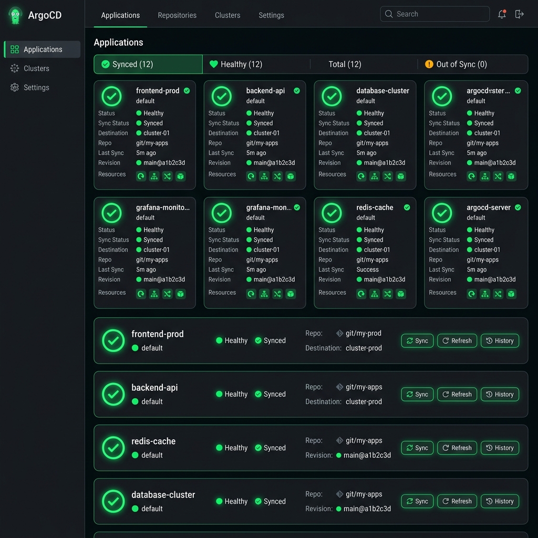Image resolution: width=538 pixels, height=538 pixels.
Task: Select the Healthy (12) filter
Action: pos(256,64)
